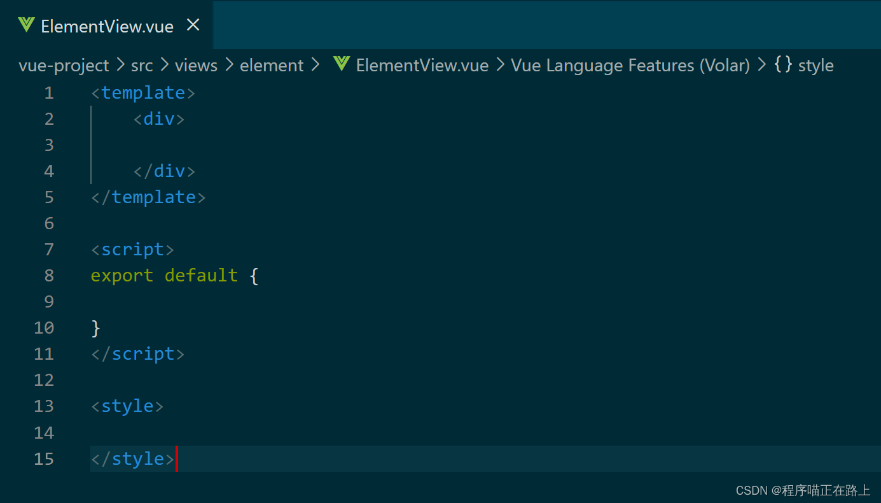Click the closing div tag
This screenshot has height=503, width=881.
click(x=164, y=171)
